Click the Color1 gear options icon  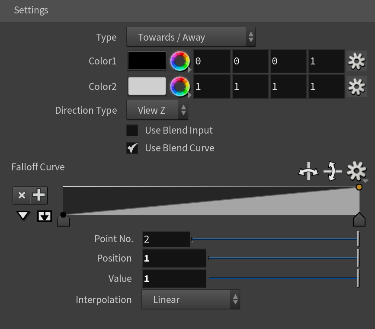coord(356,61)
